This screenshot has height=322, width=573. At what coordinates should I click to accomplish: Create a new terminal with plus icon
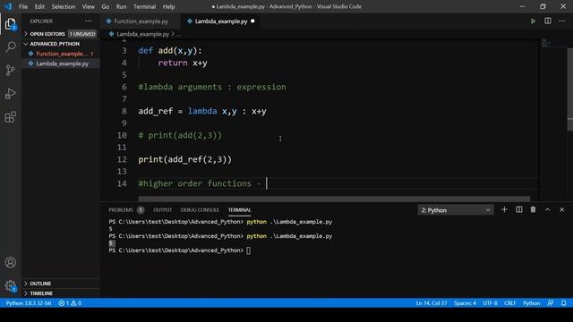pyautogui.click(x=504, y=209)
